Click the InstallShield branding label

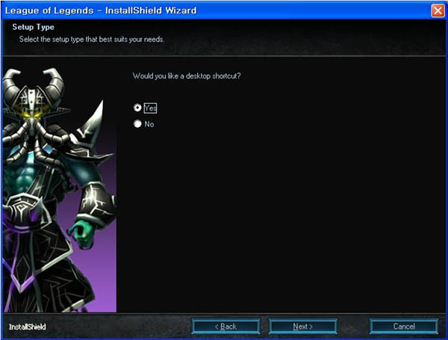26,327
